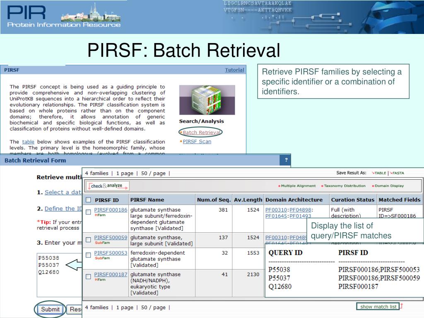
Task: Open PIRSF000187 family link
Action: click(x=111, y=275)
